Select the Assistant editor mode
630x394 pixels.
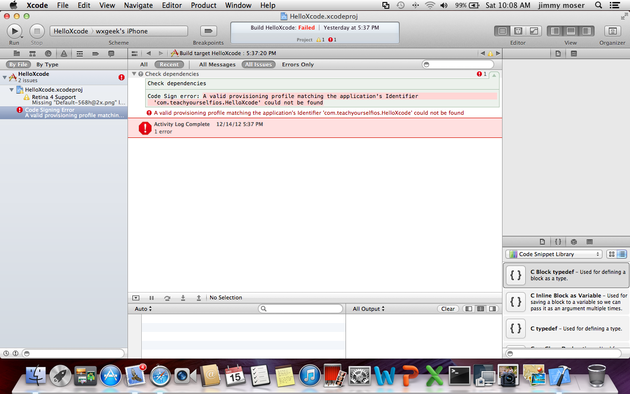[x=518, y=31]
